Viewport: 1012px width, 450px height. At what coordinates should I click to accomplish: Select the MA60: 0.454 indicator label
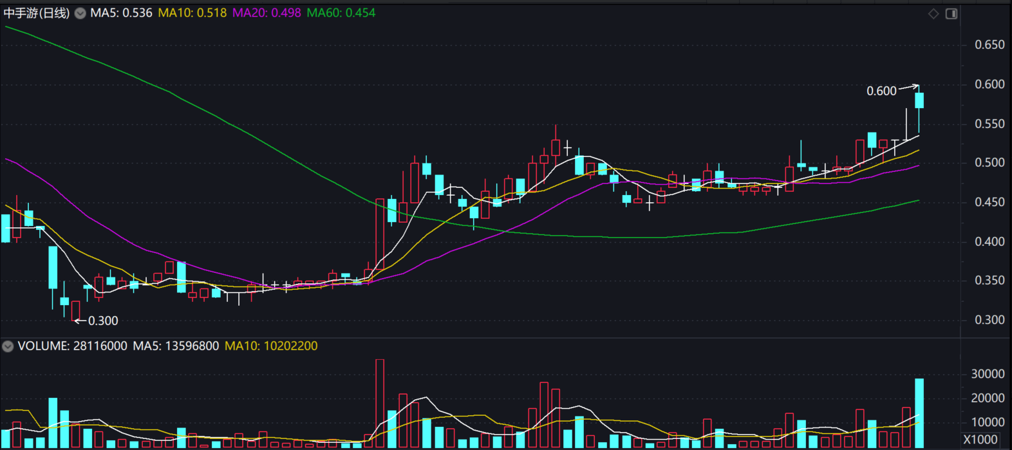(x=341, y=13)
